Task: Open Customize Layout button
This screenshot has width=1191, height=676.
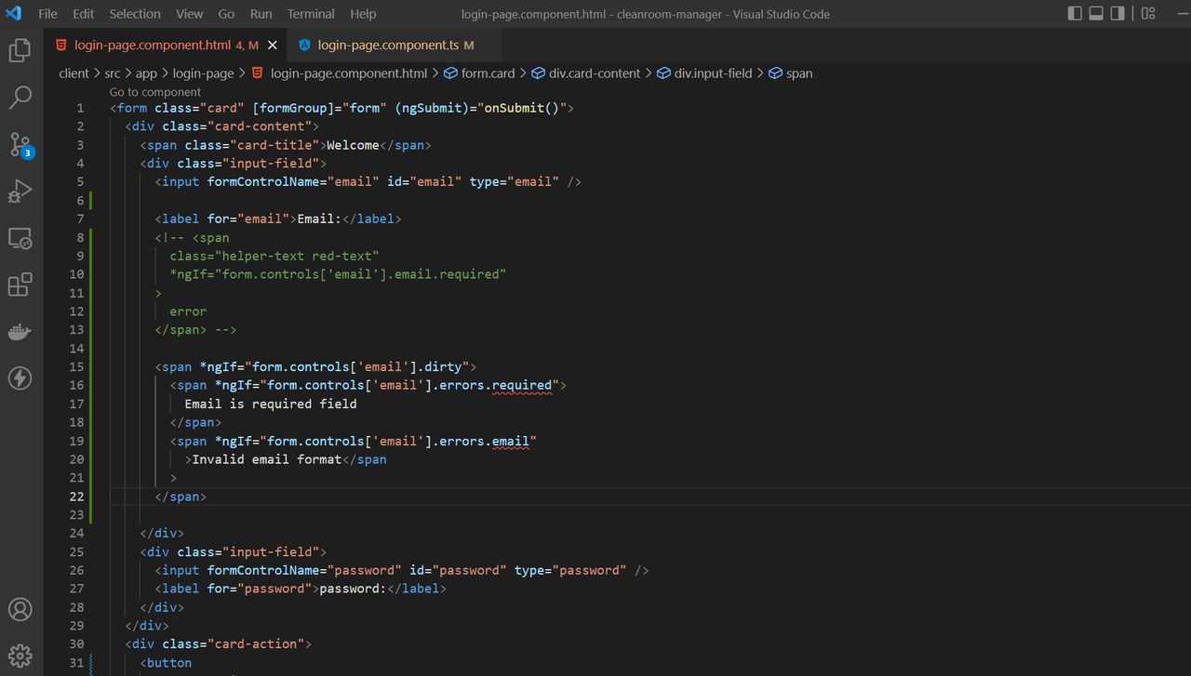Action: pos(1148,14)
